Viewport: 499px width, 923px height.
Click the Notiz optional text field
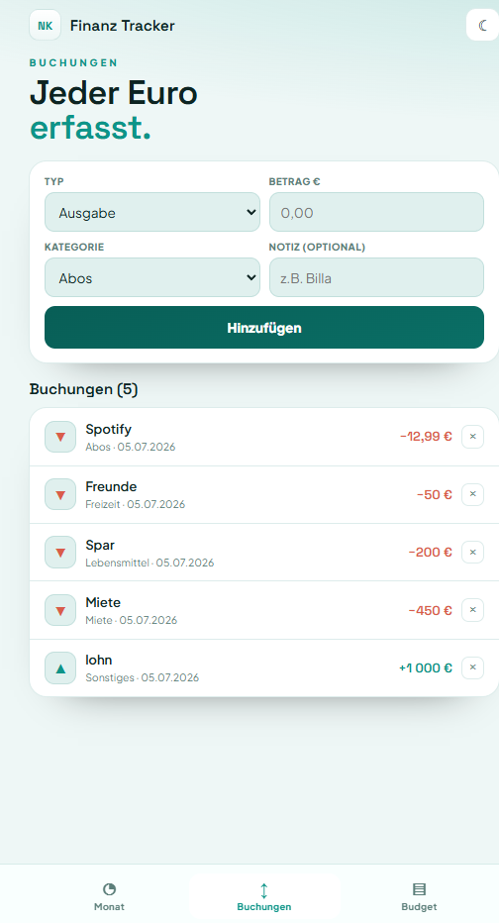pyautogui.click(x=376, y=278)
